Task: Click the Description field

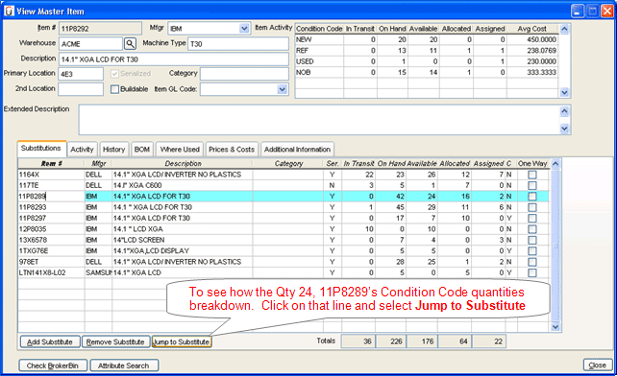Action: click(174, 59)
